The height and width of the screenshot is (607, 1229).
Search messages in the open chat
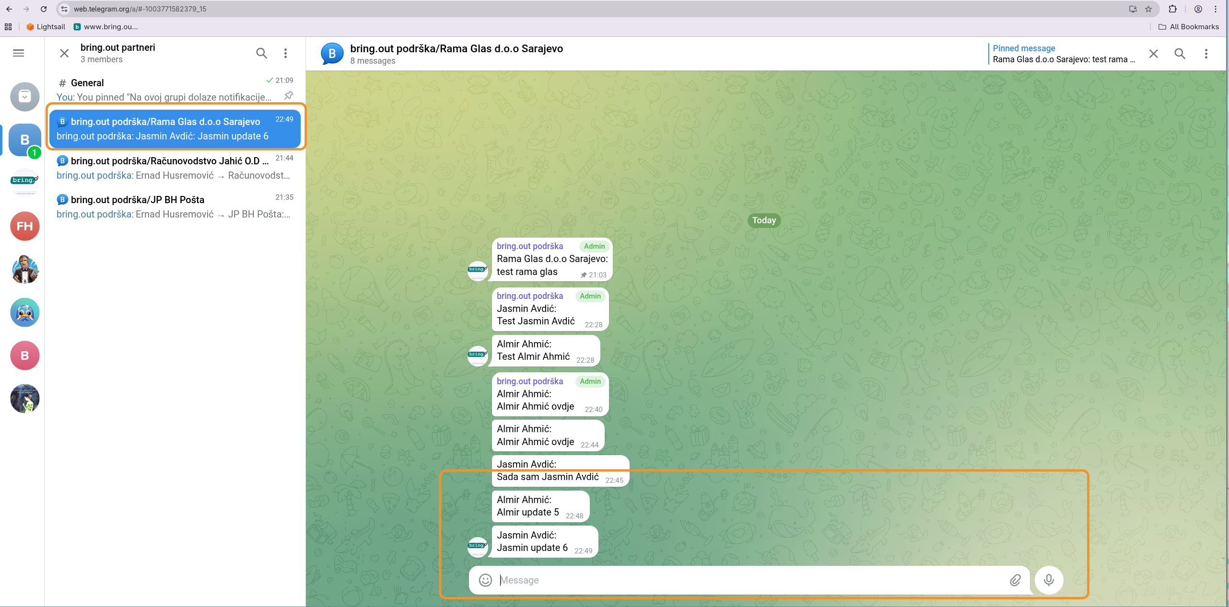(x=1180, y=54)
